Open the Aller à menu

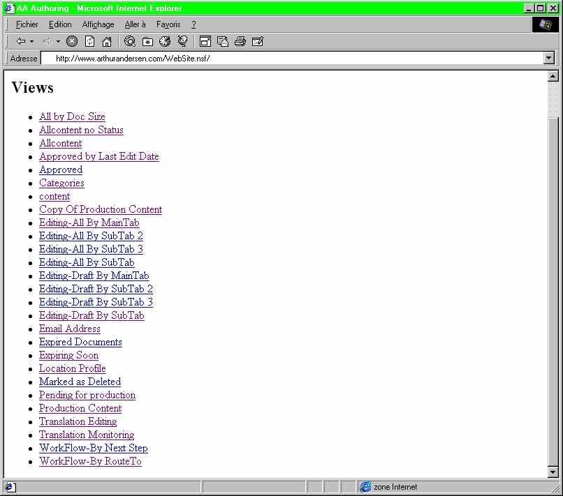pyautogui.click(x=135, y=24)
